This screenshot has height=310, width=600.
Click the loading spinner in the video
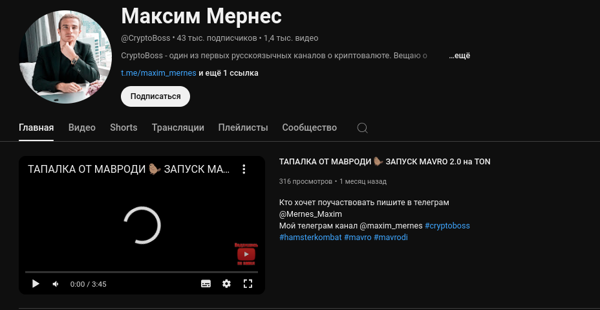point(142,225)
